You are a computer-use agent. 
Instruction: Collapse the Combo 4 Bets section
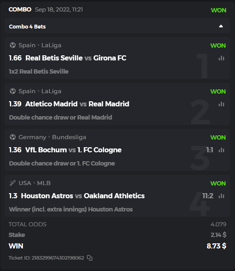coord(221,26)
